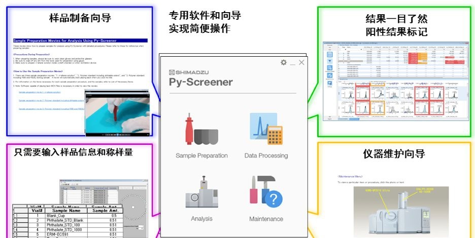
Task: Select the ERM-EC591 sample cell
Action: click(66, 234)
